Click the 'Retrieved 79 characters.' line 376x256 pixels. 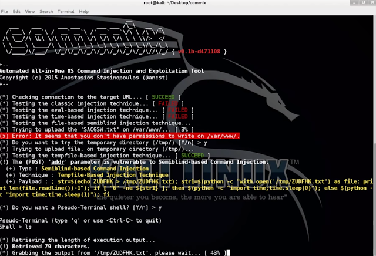(45, 247)
